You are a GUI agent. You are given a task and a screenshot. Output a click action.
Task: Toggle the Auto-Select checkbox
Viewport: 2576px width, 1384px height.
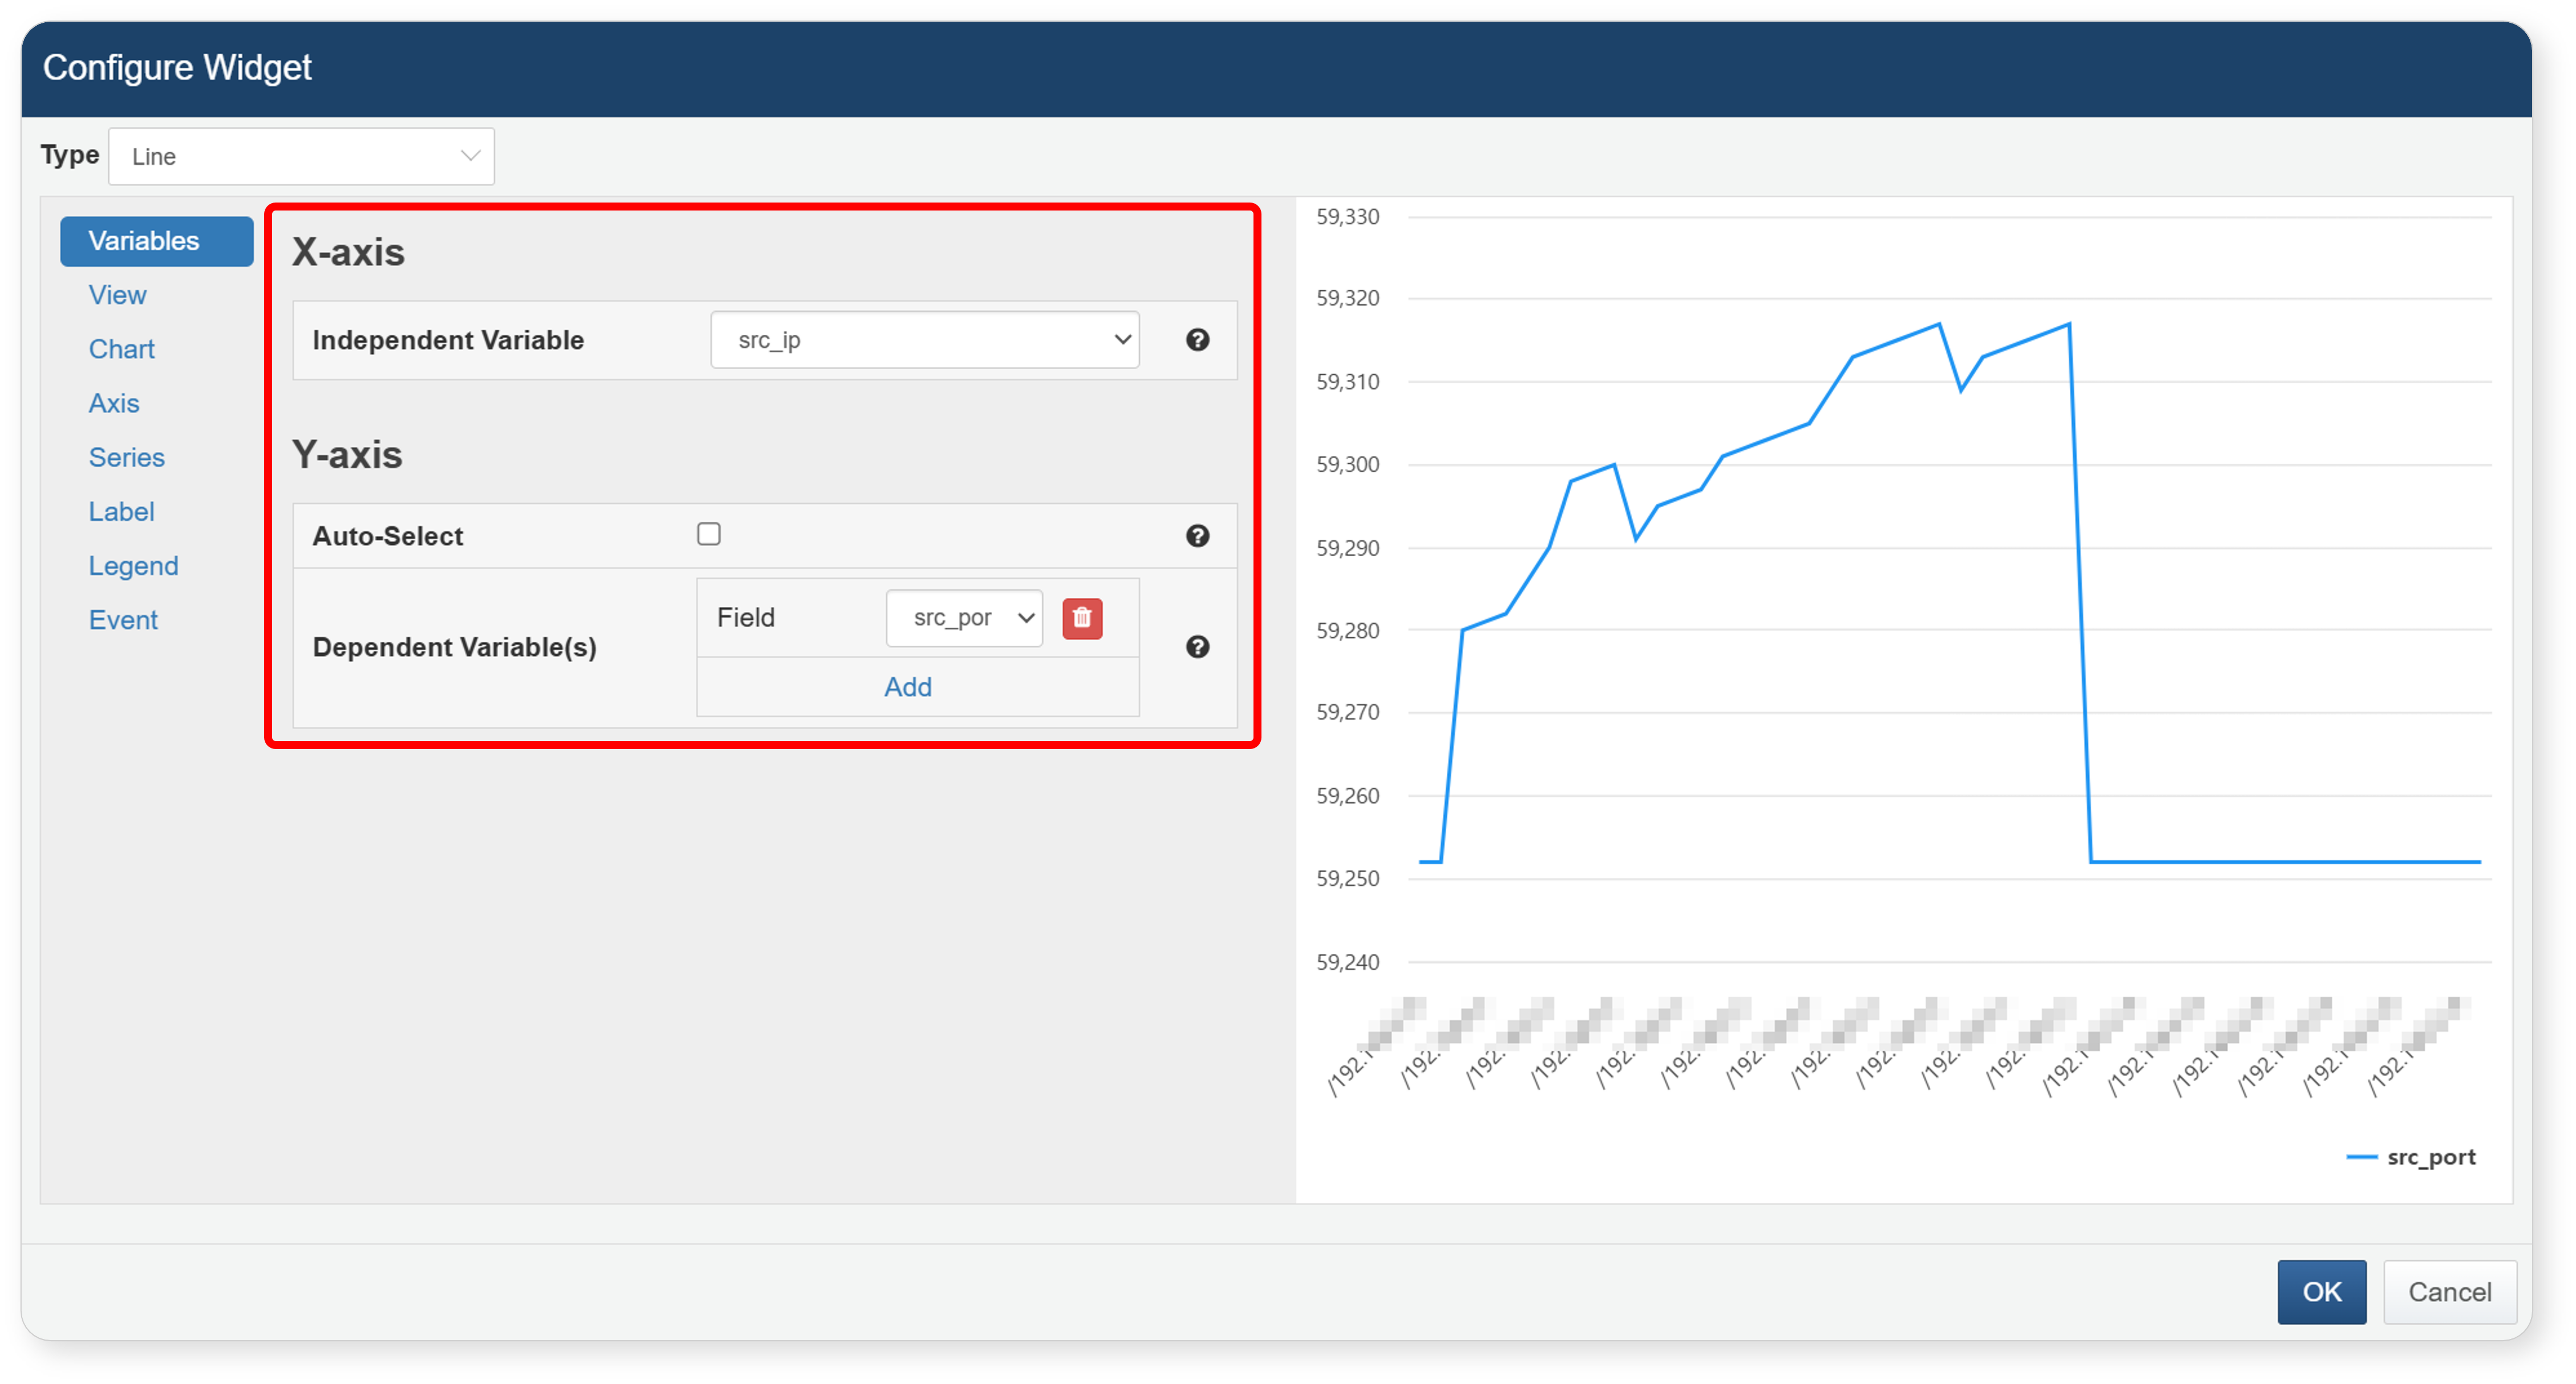click(x=709, y=534)
